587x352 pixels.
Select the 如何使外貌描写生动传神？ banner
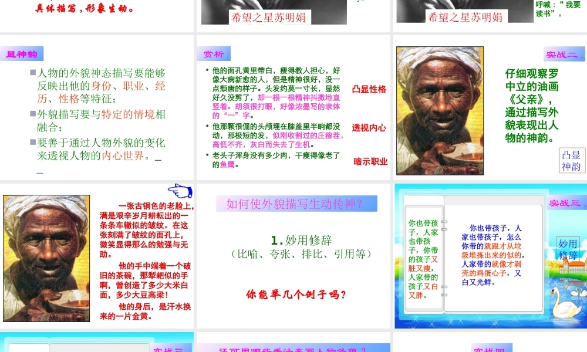[x=296, y=204]
